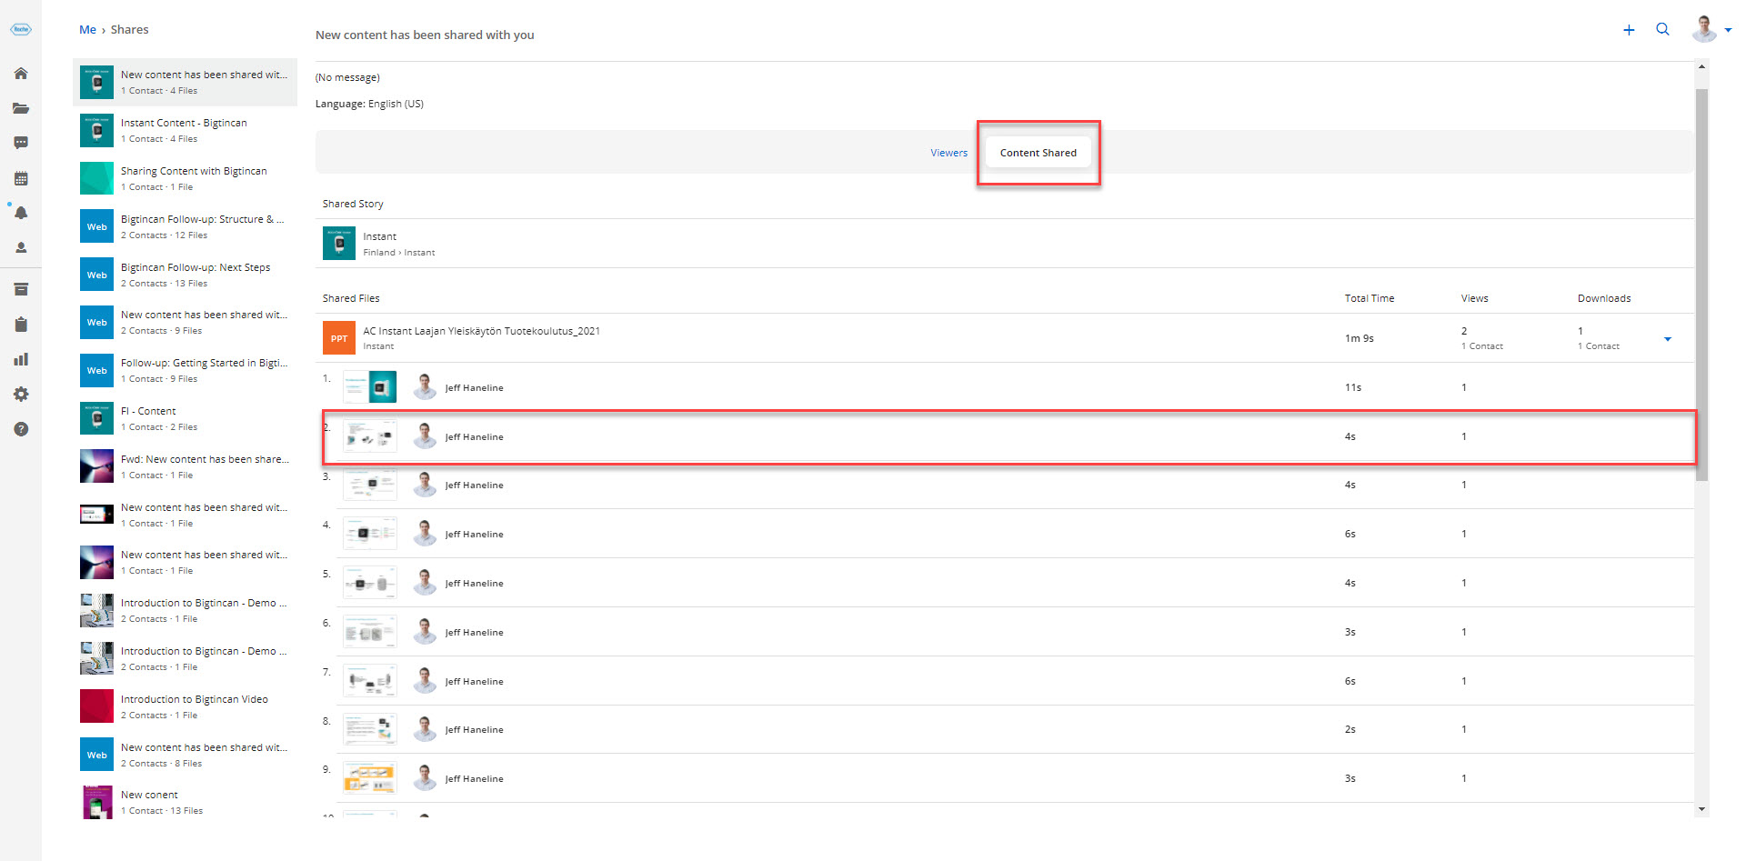Image resolution: width=1746 pixels, height=861 pixels.
Task: Open slide 9 thumbnail
Action: (369, 778)
